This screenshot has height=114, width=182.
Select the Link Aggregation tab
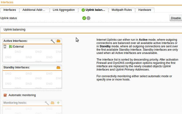click(63, 10)
